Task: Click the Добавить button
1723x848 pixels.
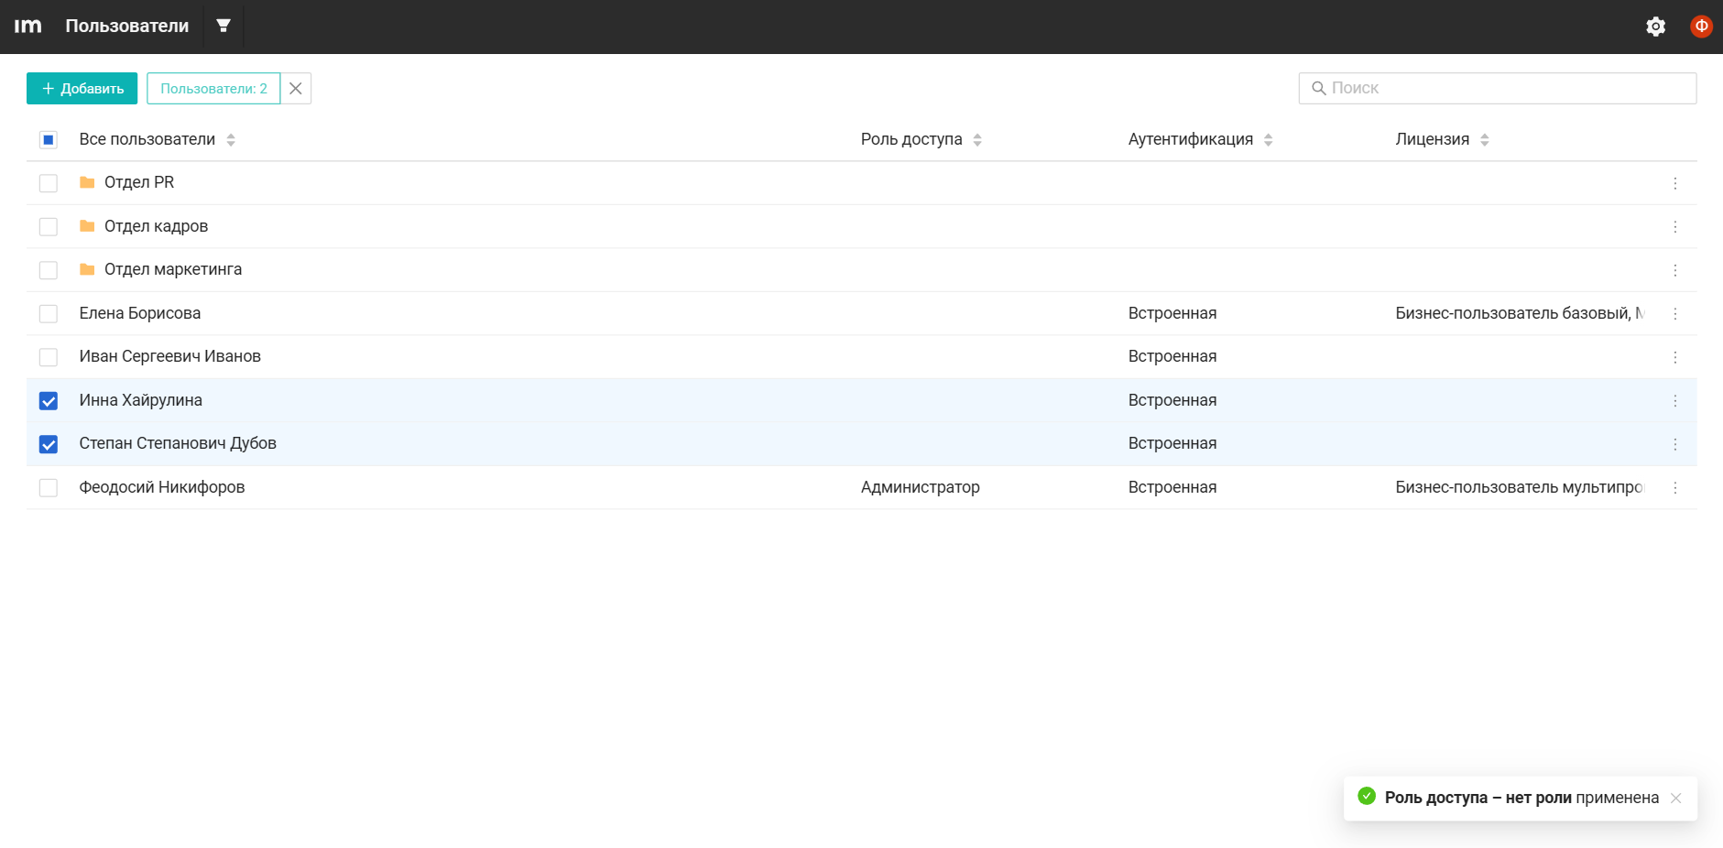Action: point(82,89)
